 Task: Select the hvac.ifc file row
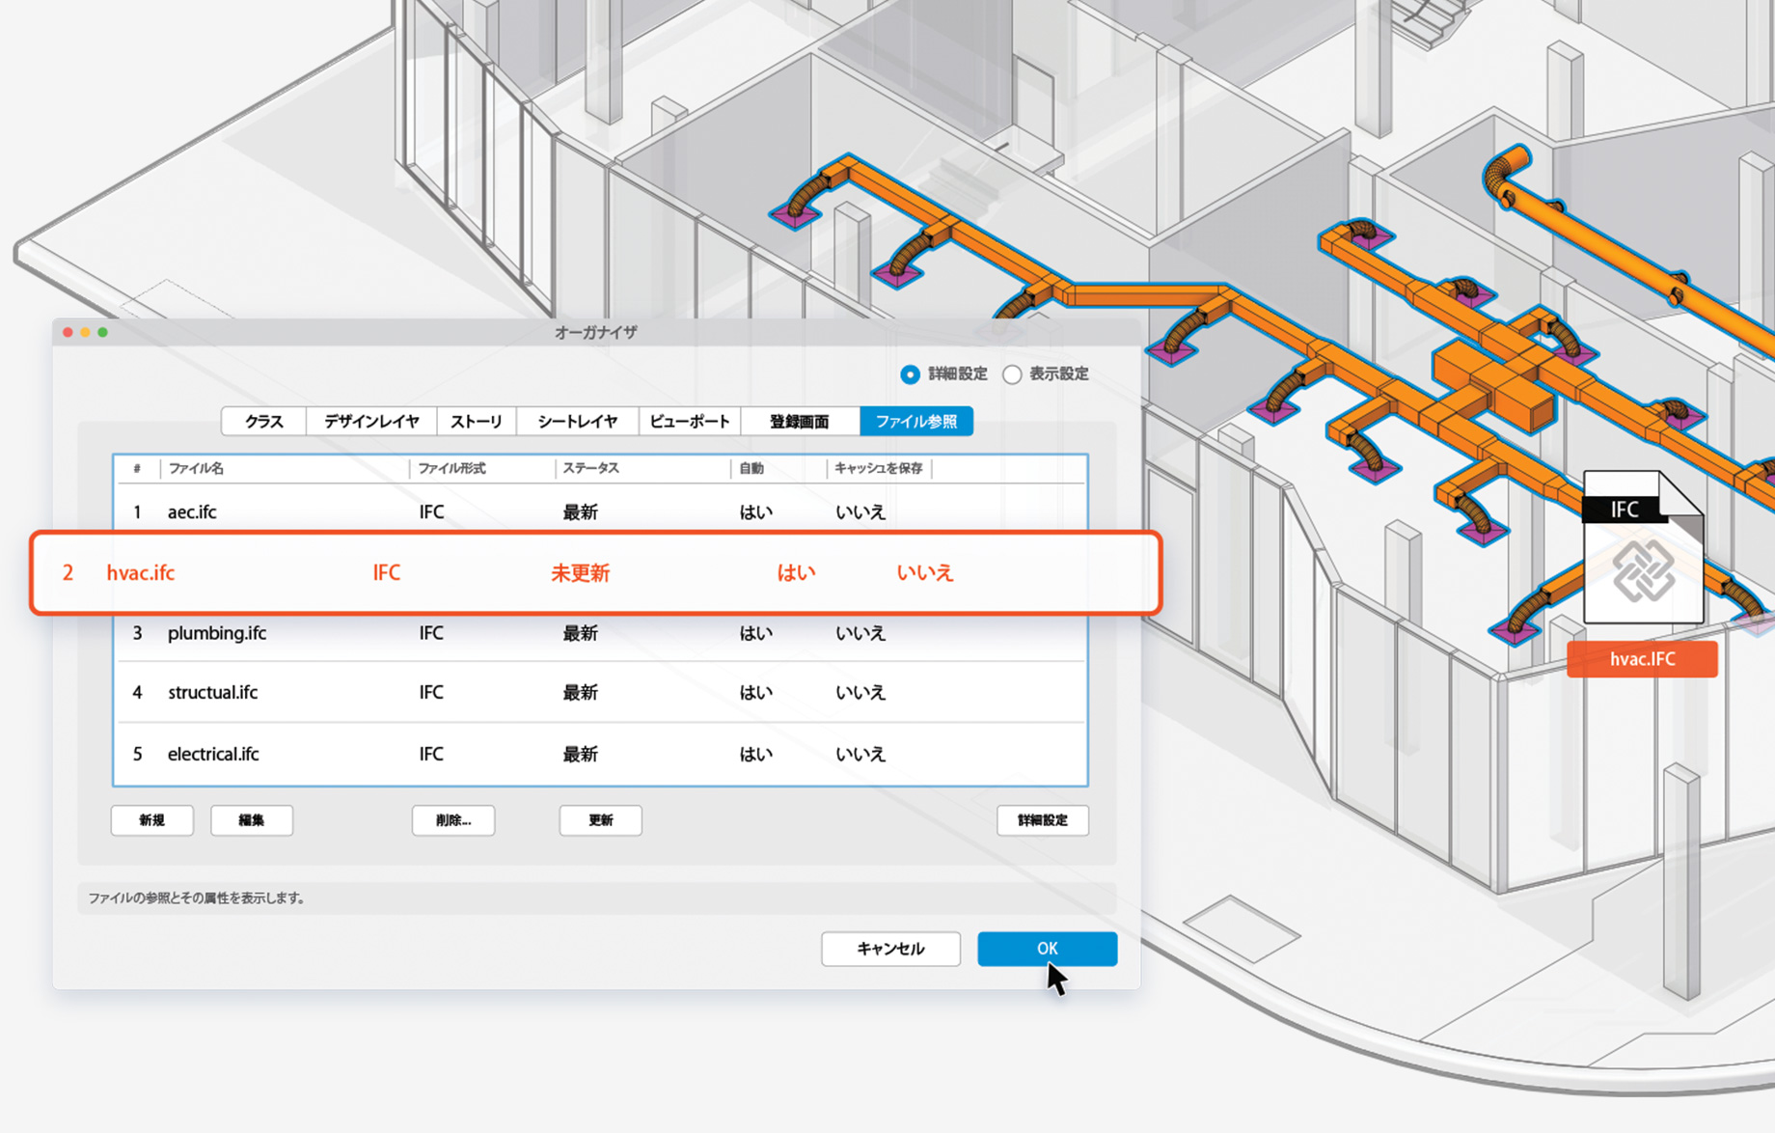(595, 573)
